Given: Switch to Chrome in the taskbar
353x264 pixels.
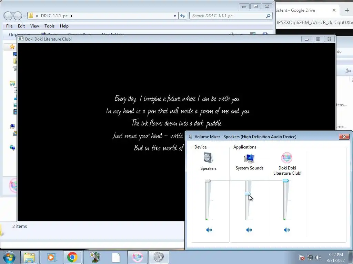Looking at the screenshot, I should (x=72, y=257).
